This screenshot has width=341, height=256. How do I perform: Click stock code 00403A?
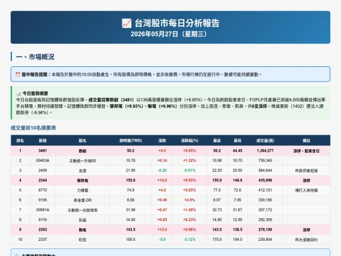(43, 161)
